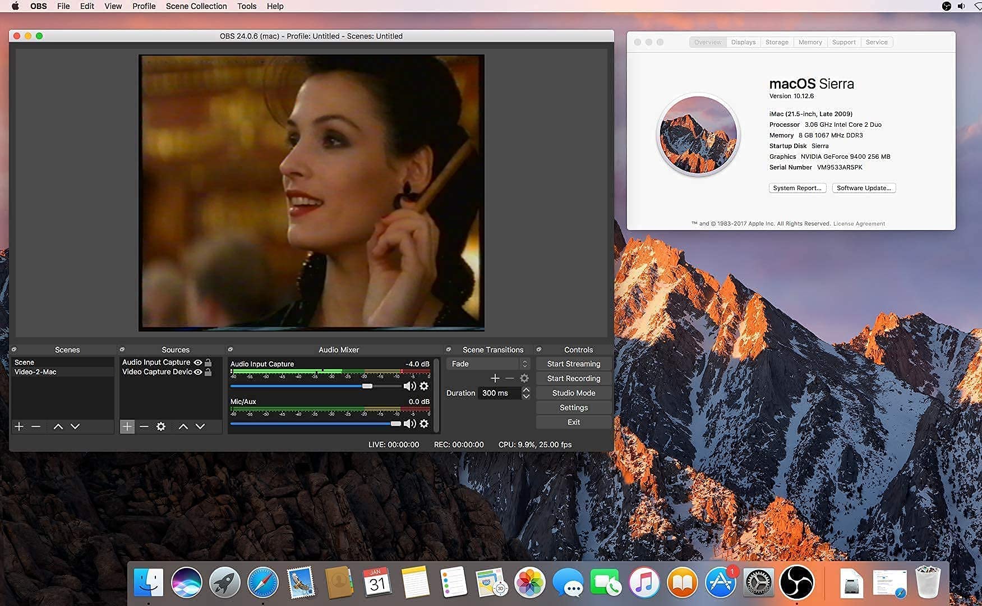The image size is (982, 606).
Task: Increase transition Duration with up stepper arrow
Action: (x=526, y=389)
